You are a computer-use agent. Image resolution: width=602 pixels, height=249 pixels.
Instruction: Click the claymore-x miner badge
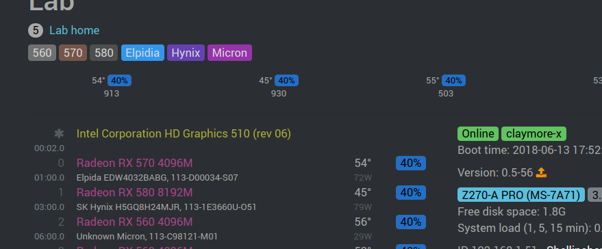pyautogui.click(x=534, y=133)
